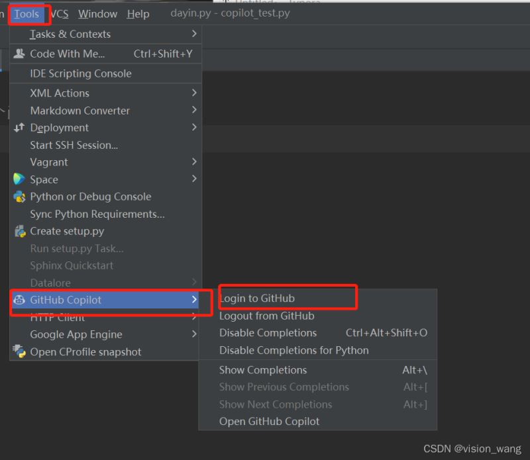Expand the Tasks & Contexts submenu arrow

(194, 34)
